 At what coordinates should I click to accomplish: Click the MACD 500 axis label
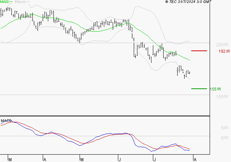[225, 128]
